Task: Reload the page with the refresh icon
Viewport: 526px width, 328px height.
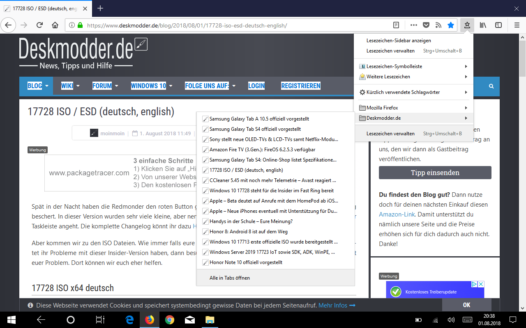Action: point(40,25)
